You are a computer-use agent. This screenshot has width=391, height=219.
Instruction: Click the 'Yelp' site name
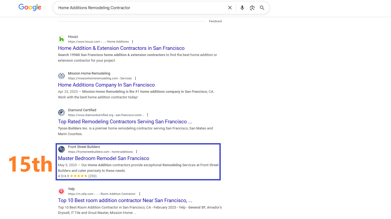(71, 189)
